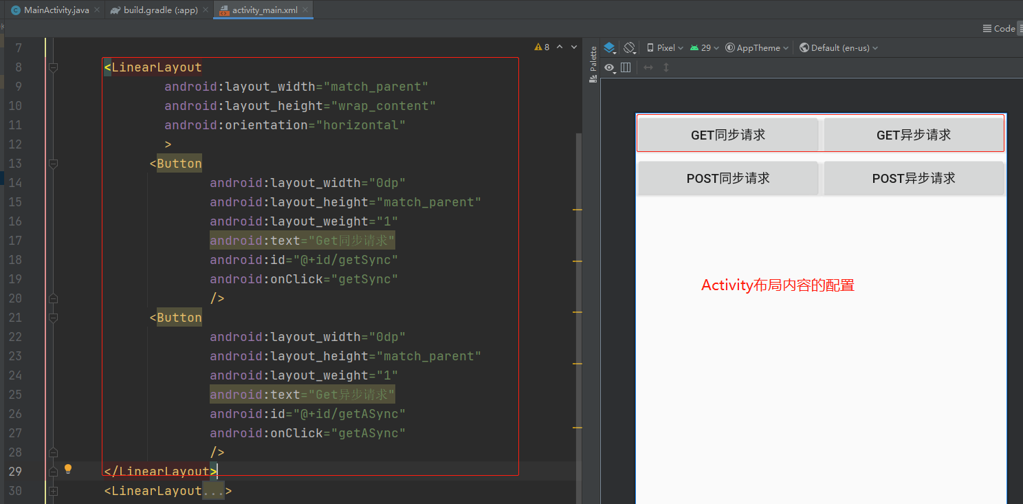Screen dimensions: 1023x504
Task: Close the MainActivity.java tab
Action: [x=96, y=10]
